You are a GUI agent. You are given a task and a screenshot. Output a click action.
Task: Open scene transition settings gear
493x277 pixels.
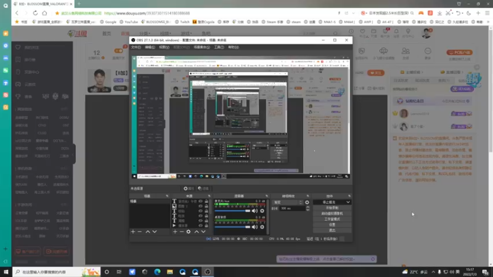[x=307, y=203]
